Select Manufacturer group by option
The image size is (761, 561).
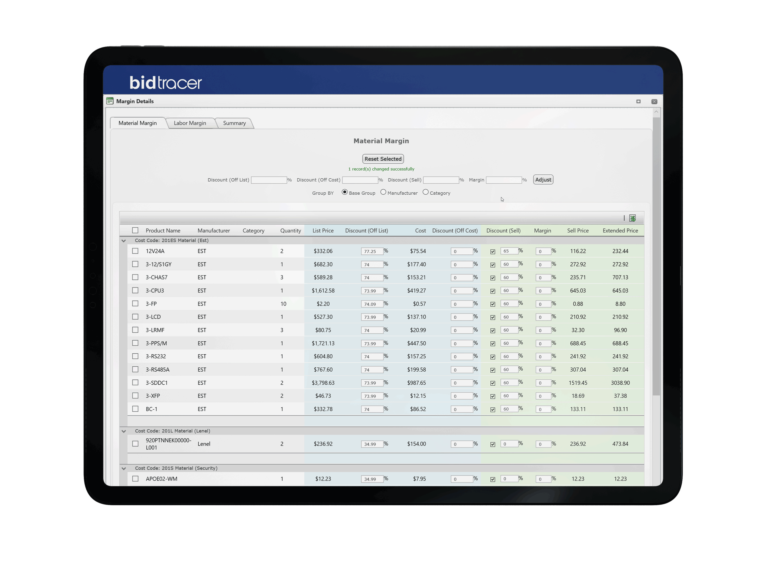(x=383, y=192)
